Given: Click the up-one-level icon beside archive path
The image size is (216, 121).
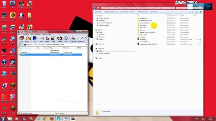Looking at the screenshot, I should coord(20,45).
